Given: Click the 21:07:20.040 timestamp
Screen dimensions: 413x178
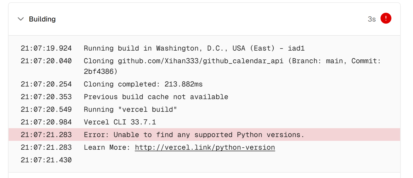Looking at the screenshot, I should point(46,61).
